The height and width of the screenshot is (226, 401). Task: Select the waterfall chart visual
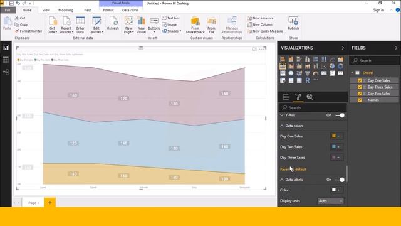(316, 67)
